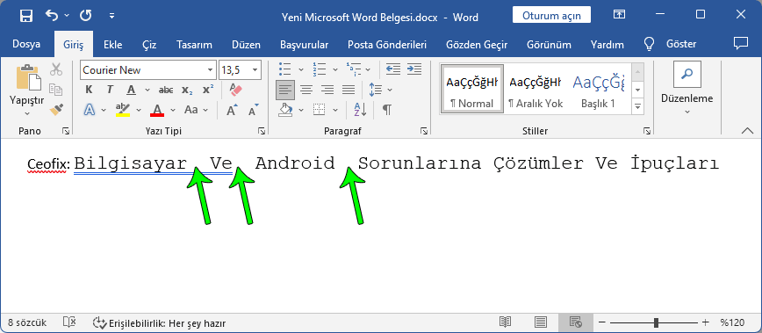762x333 pixels.
Task: Switch to the Başvurular tab
Action: [305, 45]
